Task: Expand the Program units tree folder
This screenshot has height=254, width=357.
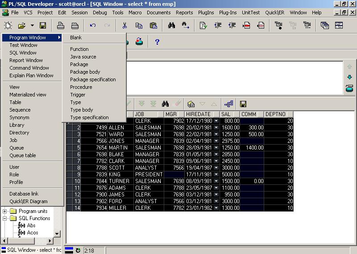Action: (x=5, y=211)
